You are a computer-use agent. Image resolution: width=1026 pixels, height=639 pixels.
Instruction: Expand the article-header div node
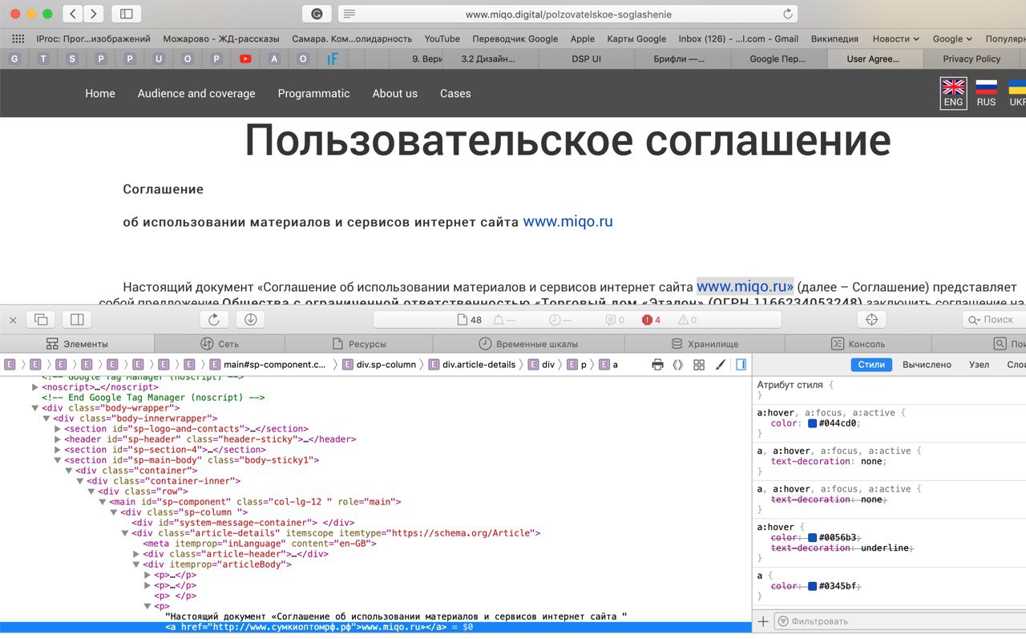tap(136, 554)
